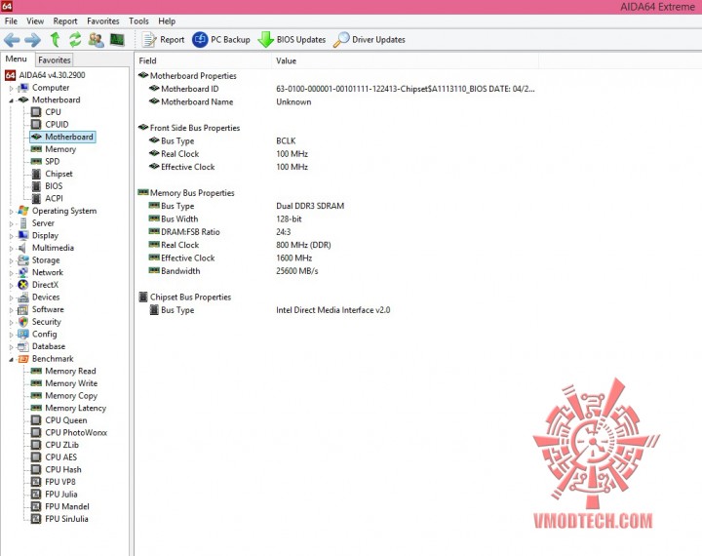Collapse the Motherboard tree node
The height and width of the screenshot is (556, 702).
tap(12, 100)
